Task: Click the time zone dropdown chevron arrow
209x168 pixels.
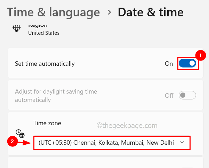Action: pos(182,143)
